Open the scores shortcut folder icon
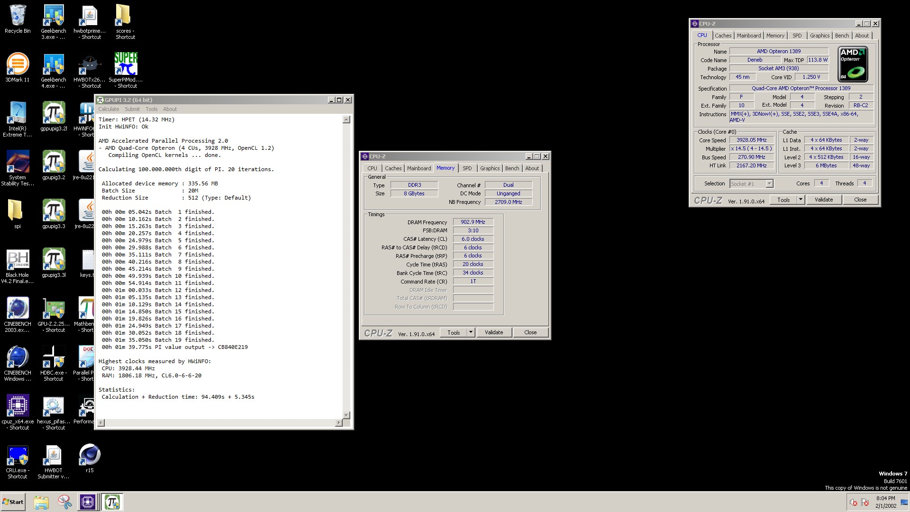This screenshot has height=512, width=910. tap(126, 22)
